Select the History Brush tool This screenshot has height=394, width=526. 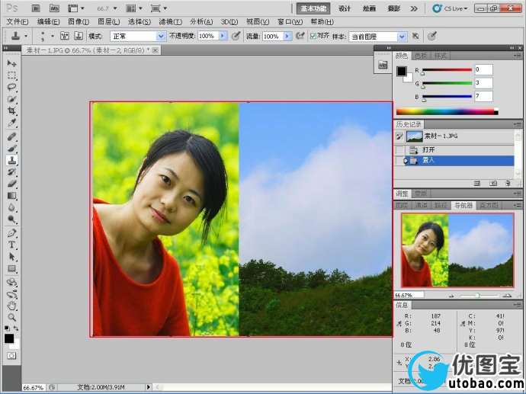[x=11, y=172]
